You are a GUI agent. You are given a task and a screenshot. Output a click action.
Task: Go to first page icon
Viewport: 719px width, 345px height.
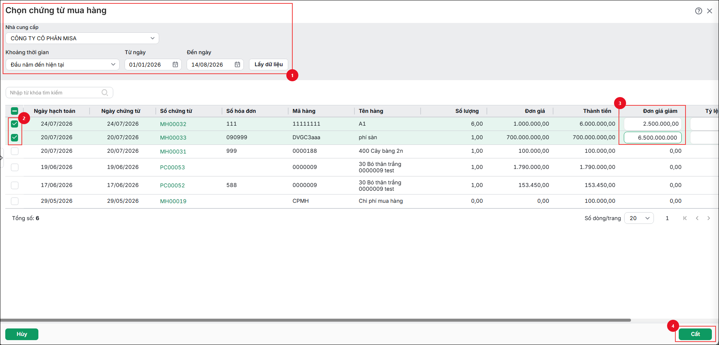click(x=685, y=218)
